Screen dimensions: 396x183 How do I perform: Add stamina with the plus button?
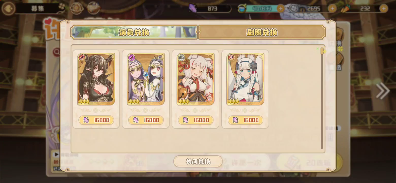pyautogui.click(x=280, y=8)
